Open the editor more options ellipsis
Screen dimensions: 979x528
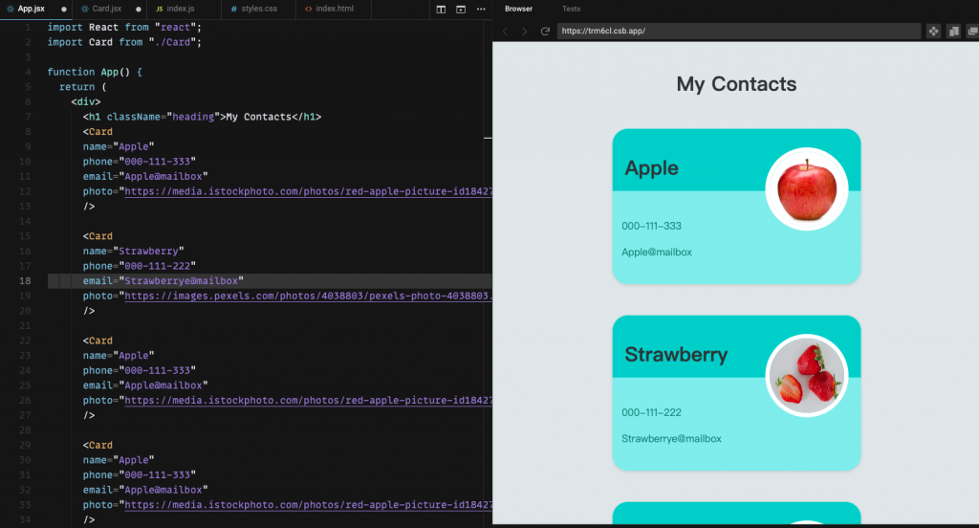pos(481,10)
